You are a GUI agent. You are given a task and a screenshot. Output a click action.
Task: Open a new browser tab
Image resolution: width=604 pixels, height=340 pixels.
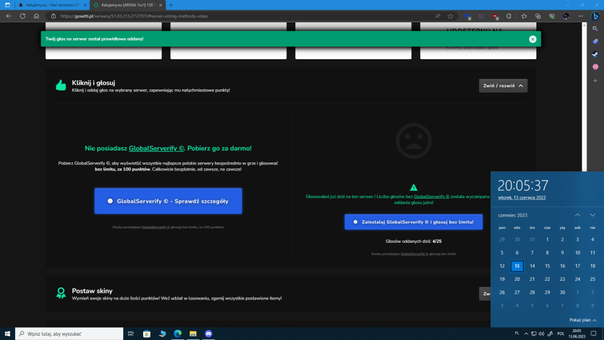coord(171,5)
